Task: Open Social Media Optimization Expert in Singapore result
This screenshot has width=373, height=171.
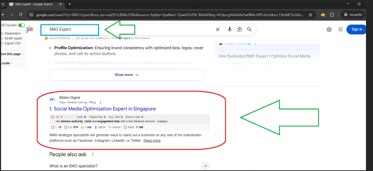Action: 105,109
